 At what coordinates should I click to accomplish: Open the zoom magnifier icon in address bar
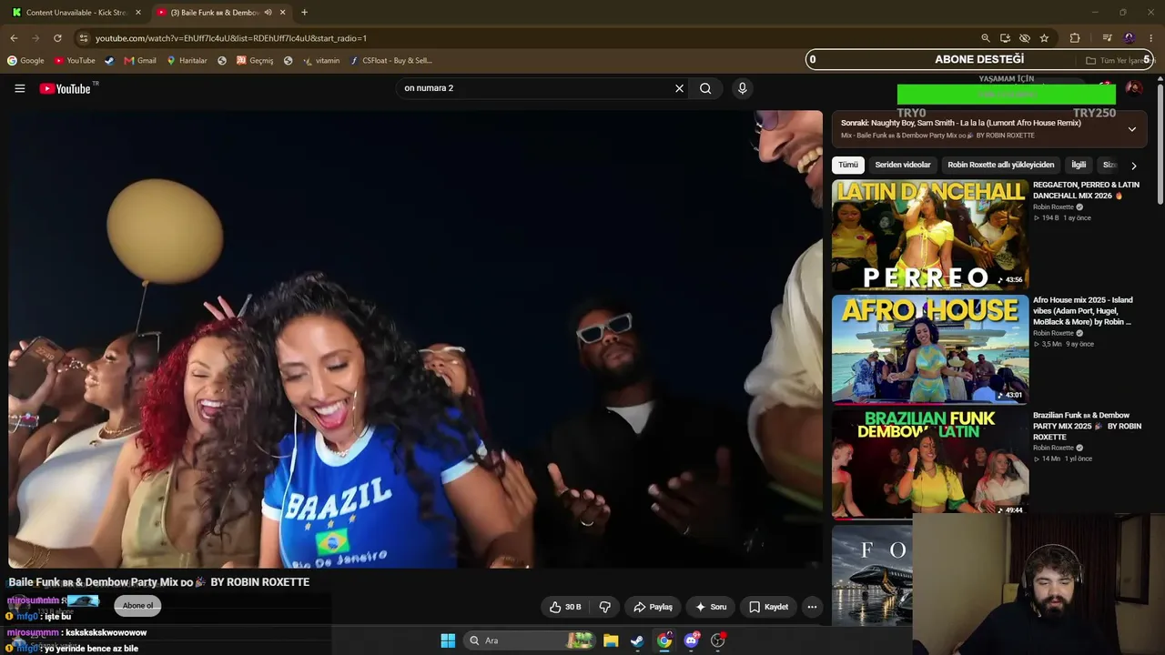986,38
